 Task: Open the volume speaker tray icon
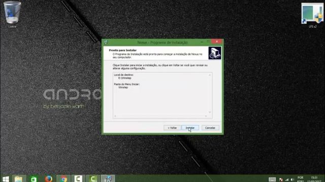click(292, 179)
